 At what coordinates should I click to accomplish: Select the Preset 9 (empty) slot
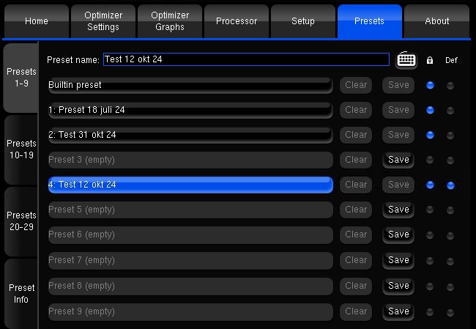(190, 311)
